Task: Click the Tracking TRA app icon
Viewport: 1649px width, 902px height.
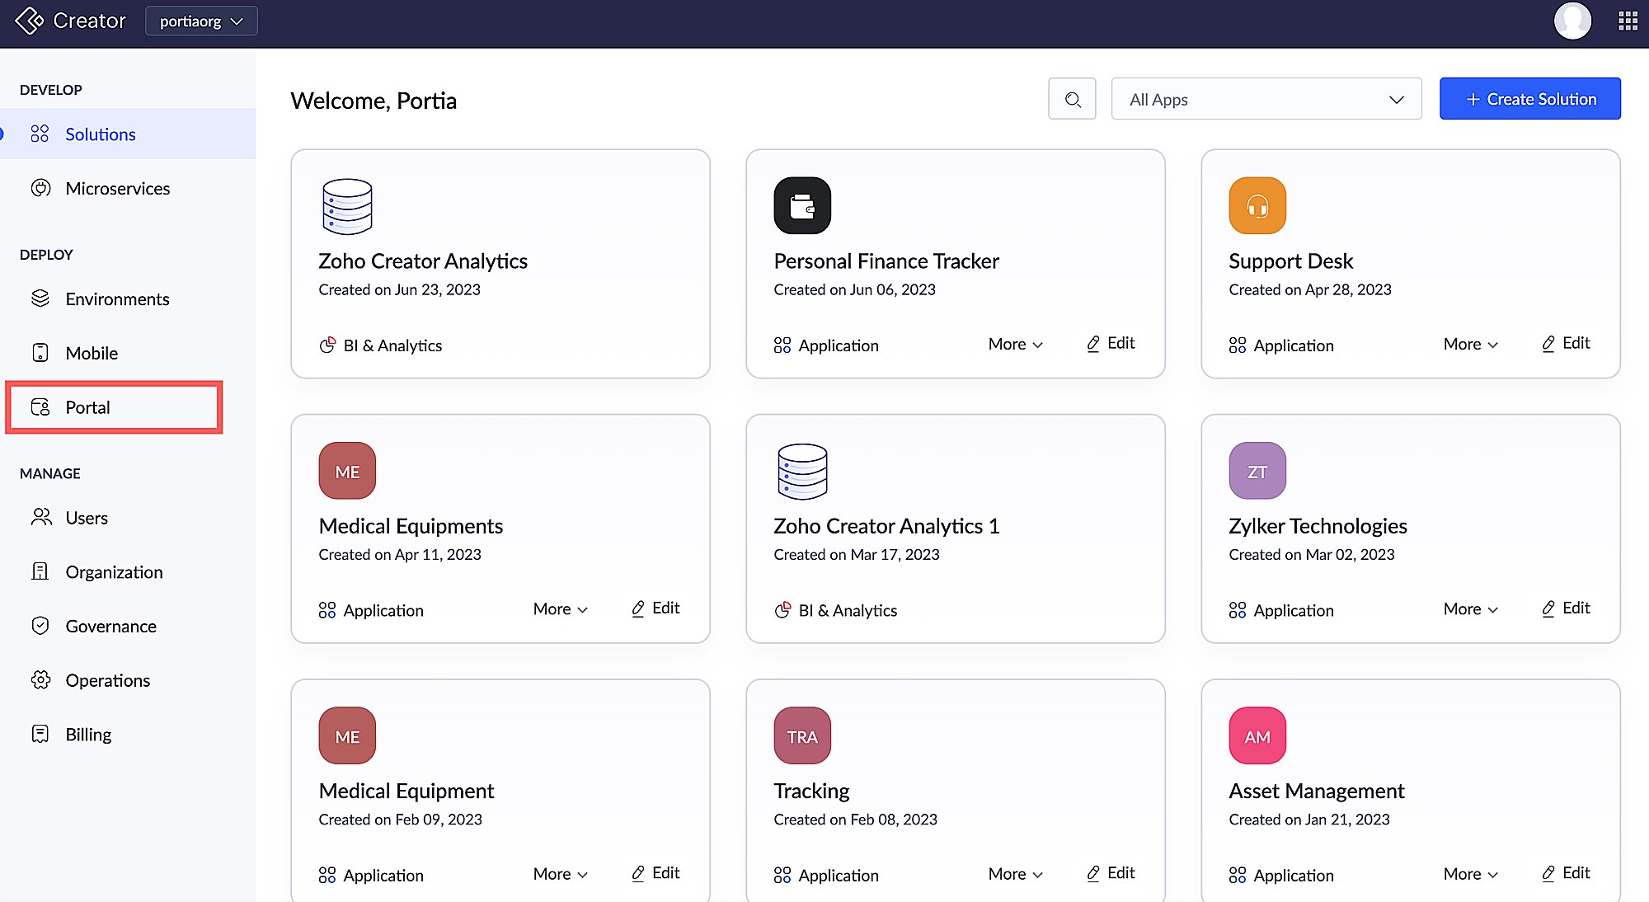Action: (802, 735)
